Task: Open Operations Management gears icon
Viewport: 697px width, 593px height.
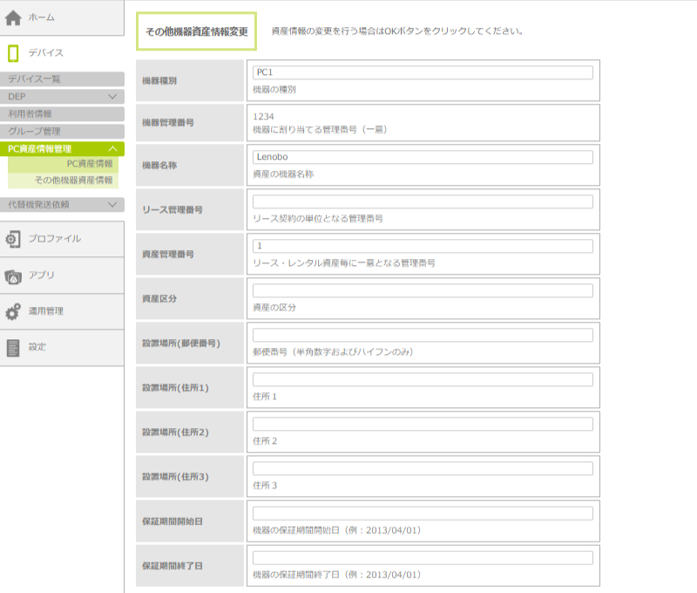Action: pyautogui.click(x=13, y=311)
